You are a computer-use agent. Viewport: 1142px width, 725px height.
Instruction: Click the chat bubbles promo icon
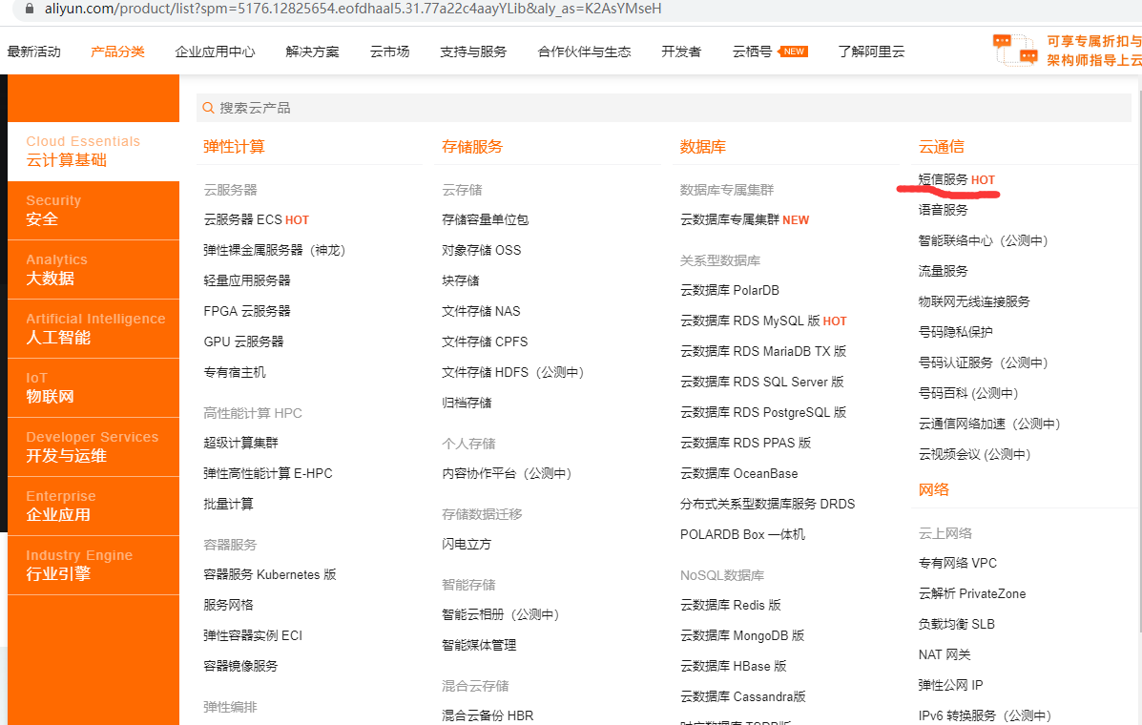pyautogui.click(x=1015, y=51)
